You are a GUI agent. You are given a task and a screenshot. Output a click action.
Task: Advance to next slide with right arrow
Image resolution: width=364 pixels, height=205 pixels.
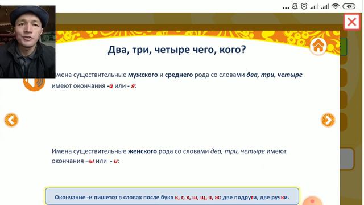(x=328, y=120)
